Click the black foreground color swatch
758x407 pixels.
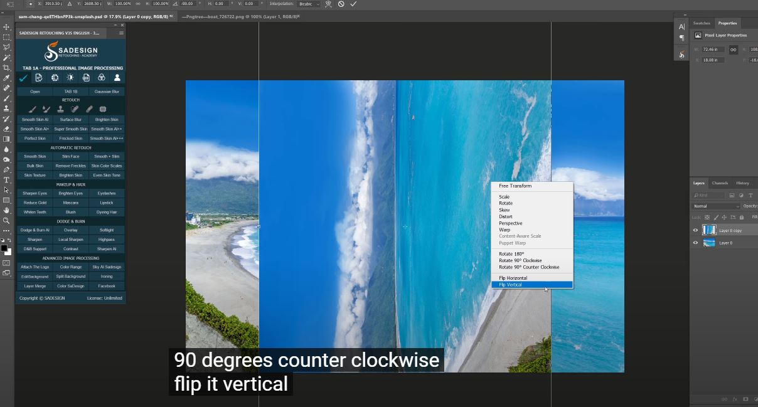click(x=4, y=248)
